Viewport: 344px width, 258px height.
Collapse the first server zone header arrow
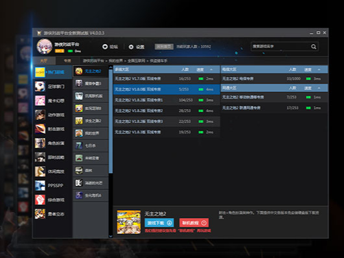tap(211, 69)
